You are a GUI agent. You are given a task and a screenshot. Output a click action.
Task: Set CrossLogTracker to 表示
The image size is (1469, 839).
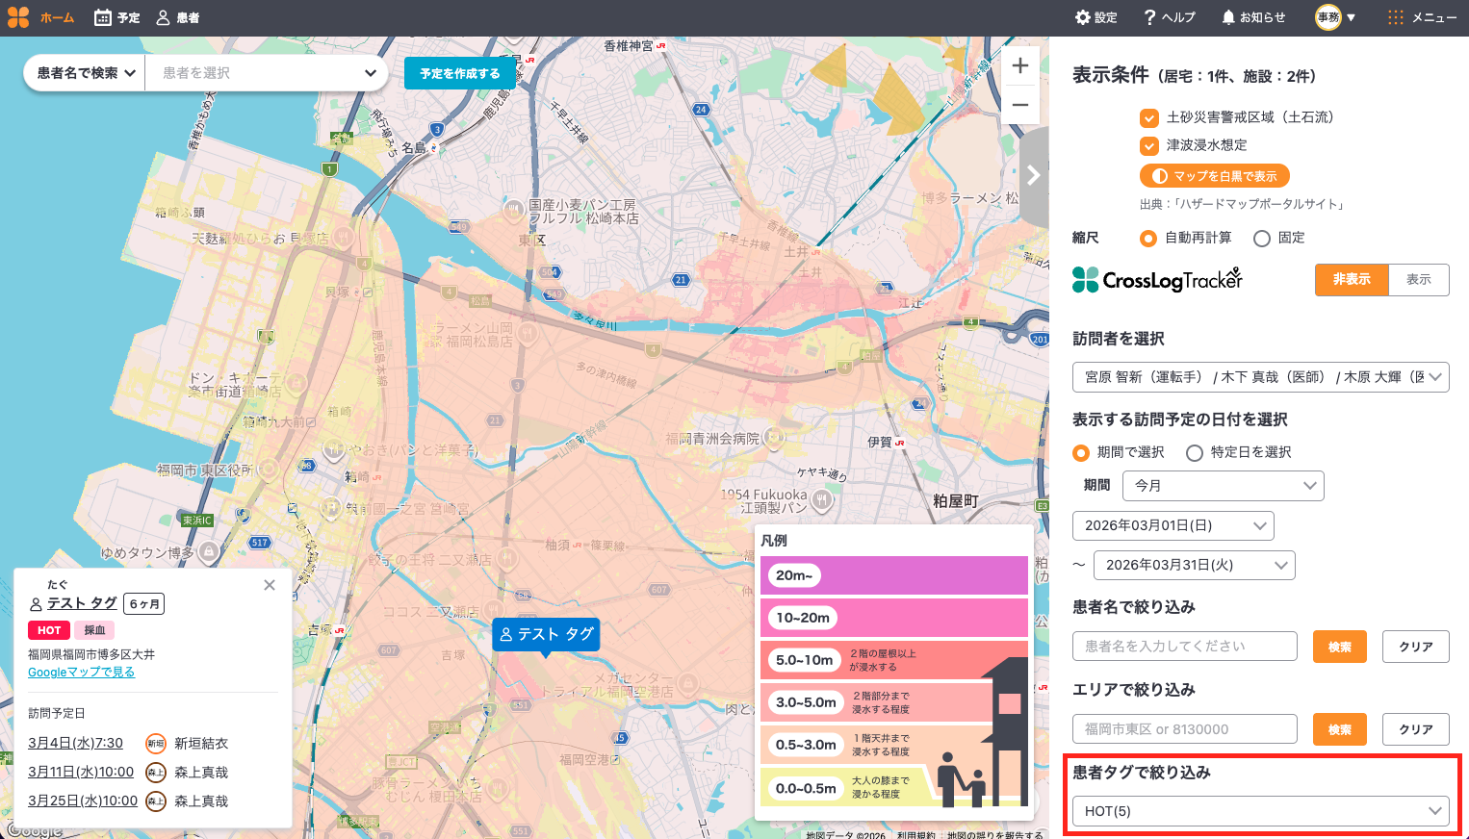[x=1419, y=279]
